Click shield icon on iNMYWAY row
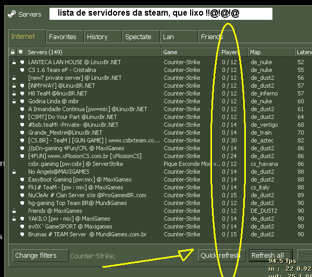Viewport: 312px width, 277px height. pyautogui.click(x=22, y=86)
